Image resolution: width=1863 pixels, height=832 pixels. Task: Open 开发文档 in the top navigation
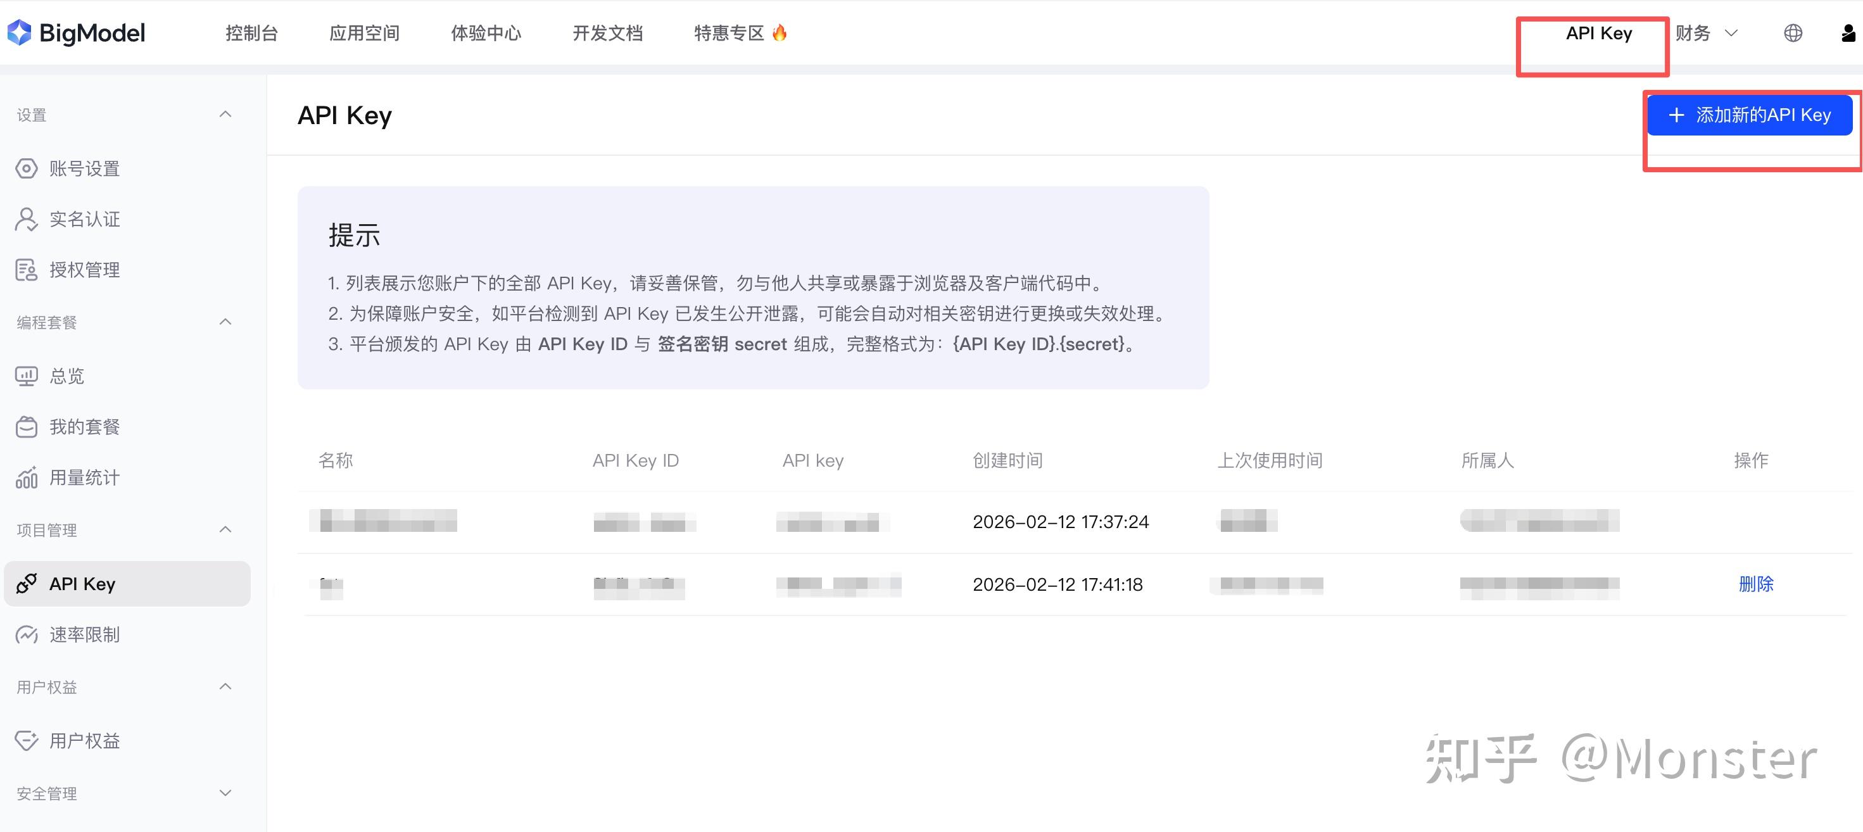pyautogui.click(x=607, y=34)
